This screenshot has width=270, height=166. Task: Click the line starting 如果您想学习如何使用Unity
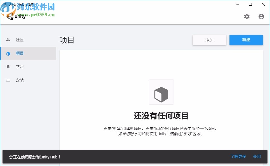(x=161, y=134)
